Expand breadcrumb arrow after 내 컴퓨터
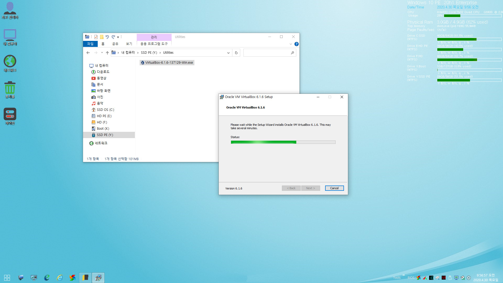Image resolution: width=503 pixels, height=283 pixels. coord(138,53)
